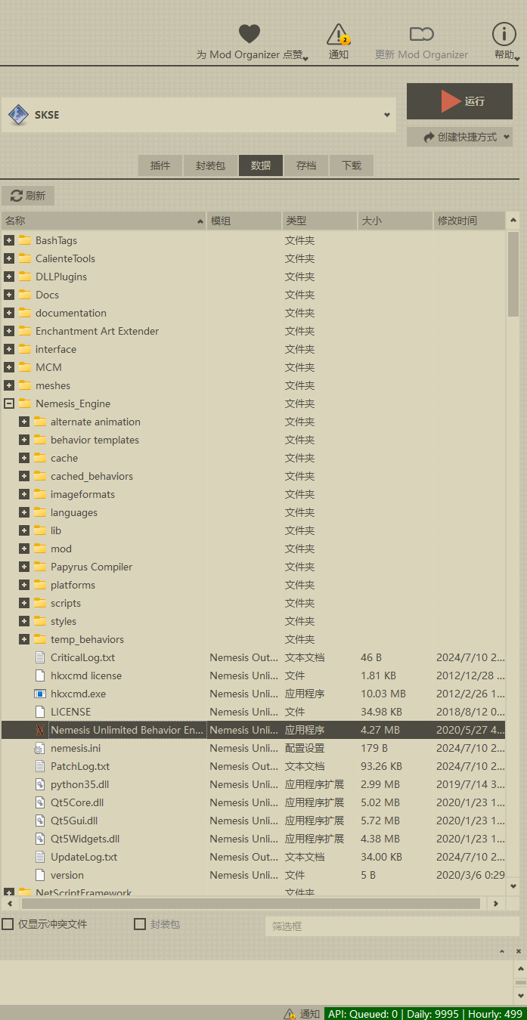Screen dimensions: 527x1020
Task: Toggle the show only conflicting files checkbox
Action: (8, 924)
